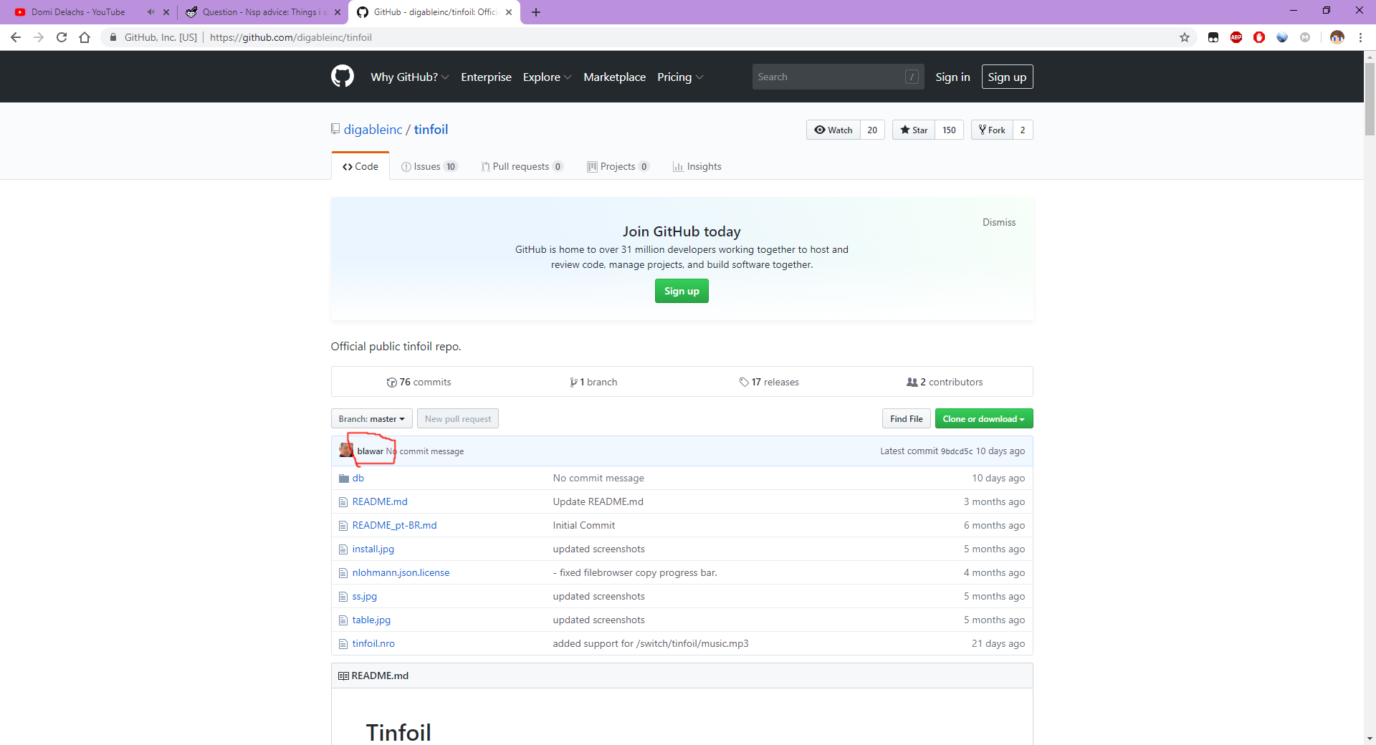
Task: Click the ss.jpg file icon
Action: coord(343,597)
